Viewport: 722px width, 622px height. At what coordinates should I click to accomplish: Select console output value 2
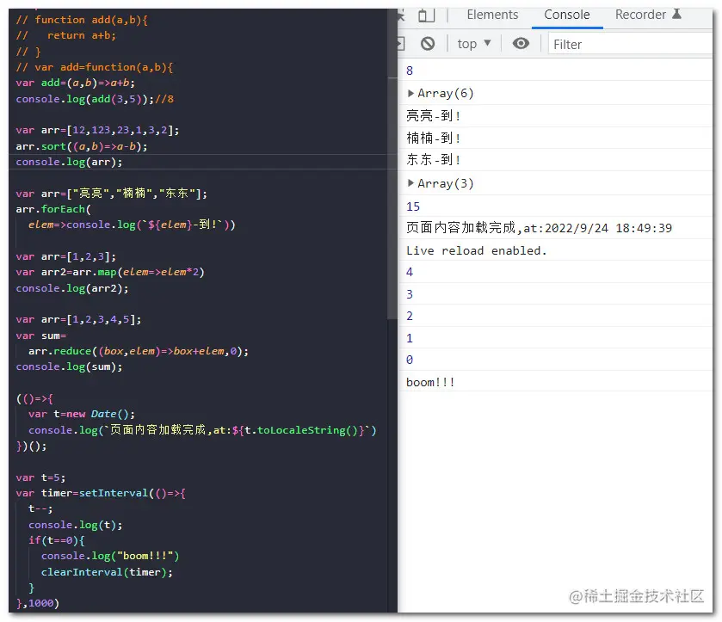pos(410,316)
